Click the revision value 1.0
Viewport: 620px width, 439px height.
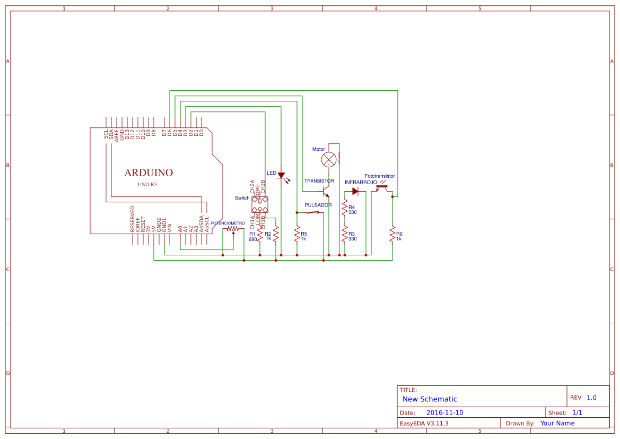[591, 398]
